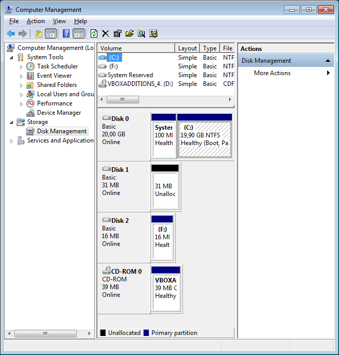The image size is (339, 355).
Task: Click the Local Users and Groups icon
Action: coord(30,94)
